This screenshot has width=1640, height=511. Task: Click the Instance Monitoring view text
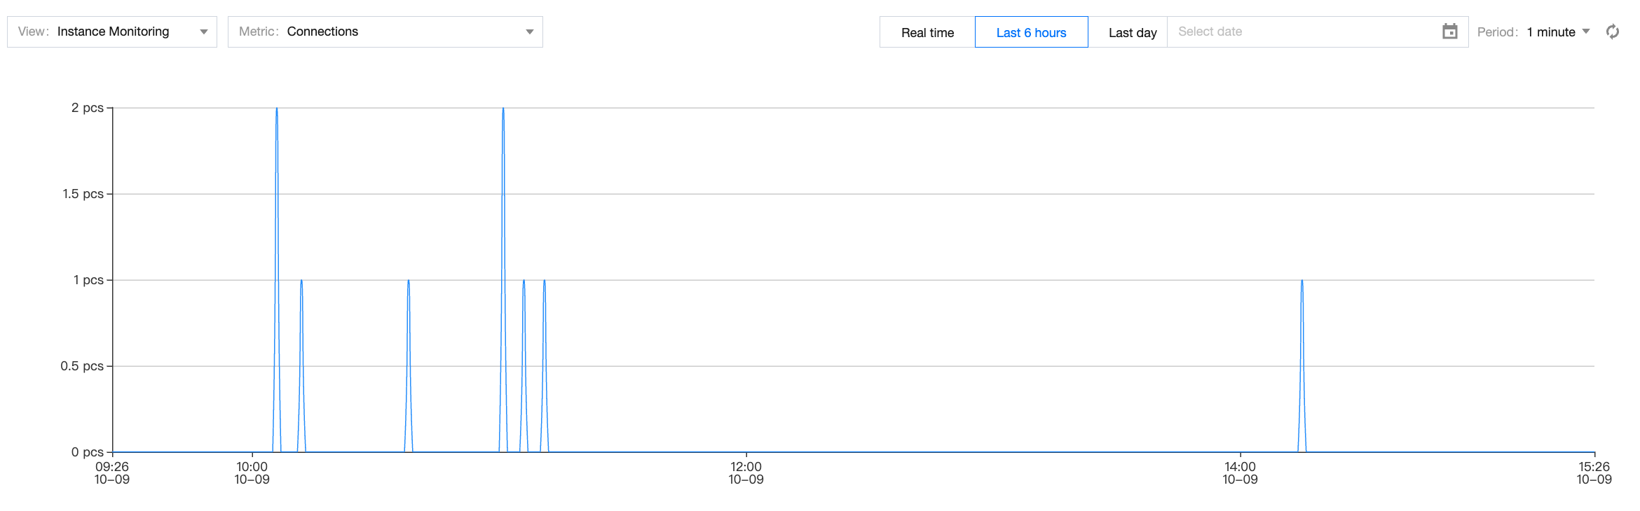click(113, 31)
